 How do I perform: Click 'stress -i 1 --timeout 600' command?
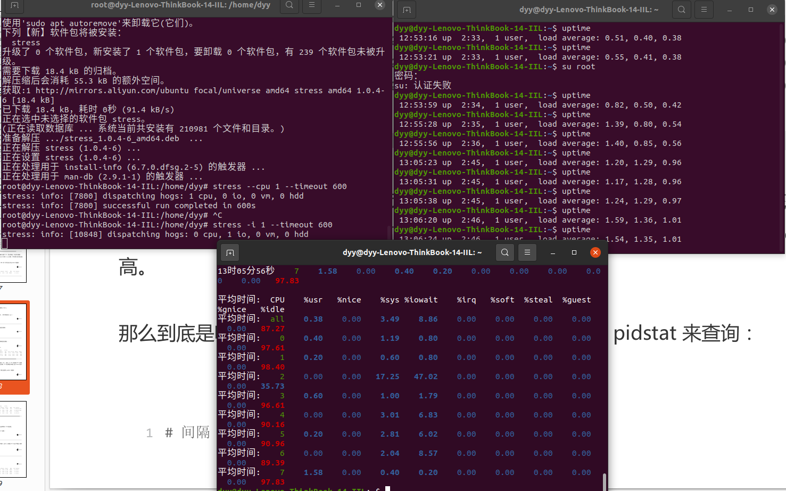point(272,225)
